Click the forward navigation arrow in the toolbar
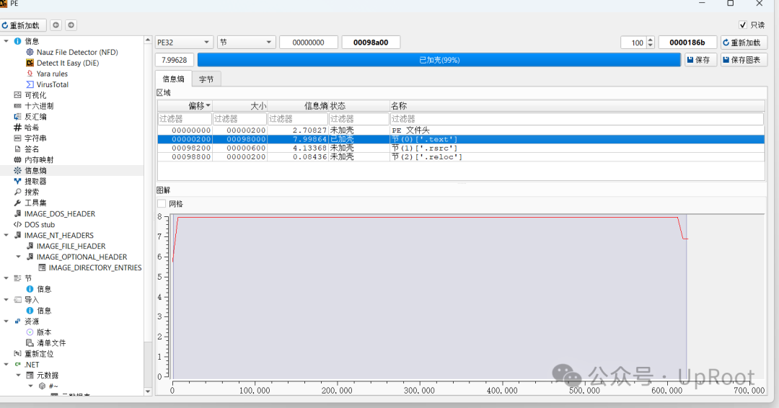This screenshot has width=779, height=408. [71, 25]
